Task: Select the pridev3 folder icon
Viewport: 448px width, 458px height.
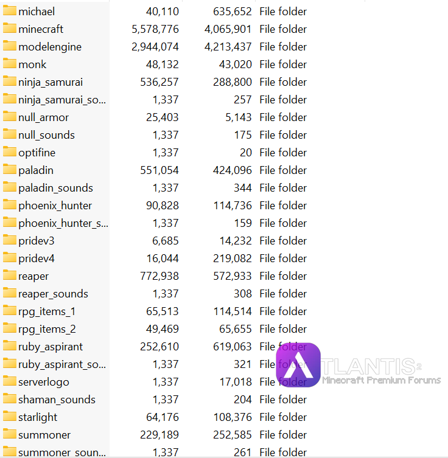Action: [x=10, y=240]
